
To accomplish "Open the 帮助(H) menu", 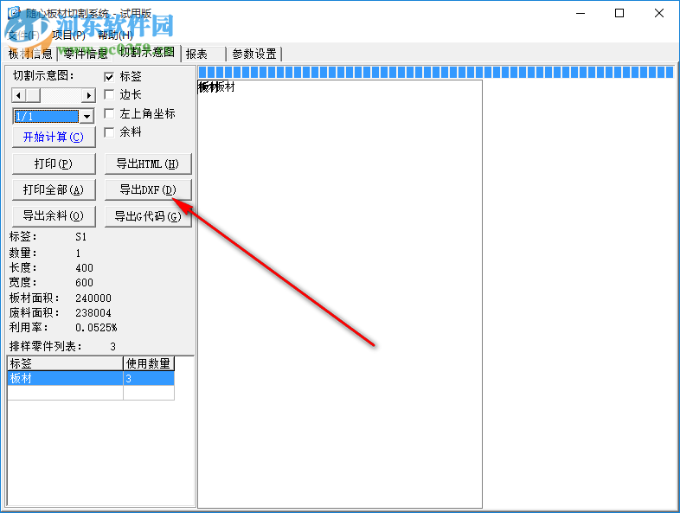I will point(115,35).
